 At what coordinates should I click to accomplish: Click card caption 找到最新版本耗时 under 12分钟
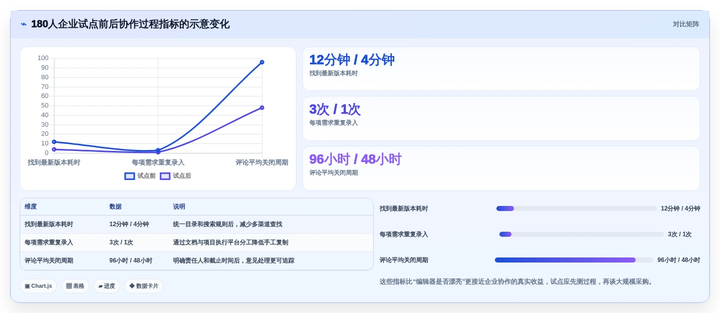[x=334, y=74]
